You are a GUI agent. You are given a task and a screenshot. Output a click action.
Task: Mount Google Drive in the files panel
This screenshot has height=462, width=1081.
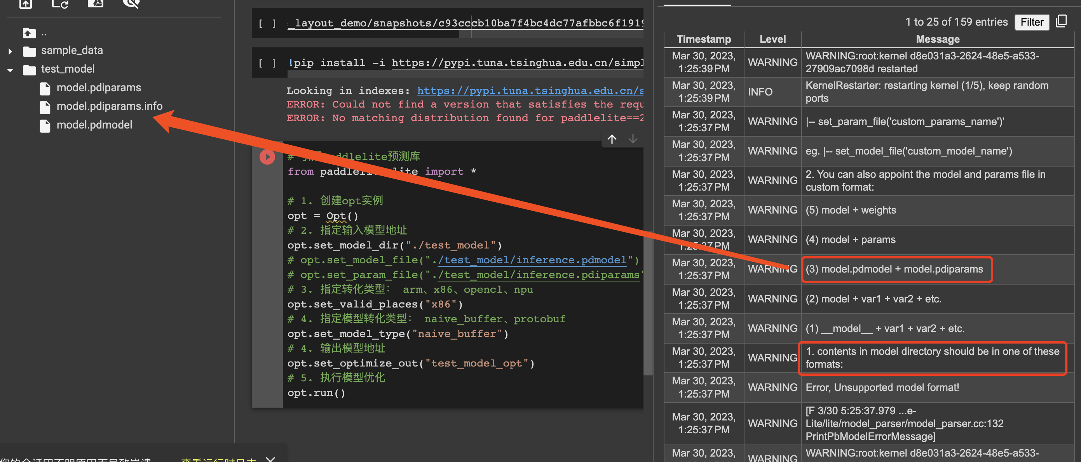[x=95, y=3]
